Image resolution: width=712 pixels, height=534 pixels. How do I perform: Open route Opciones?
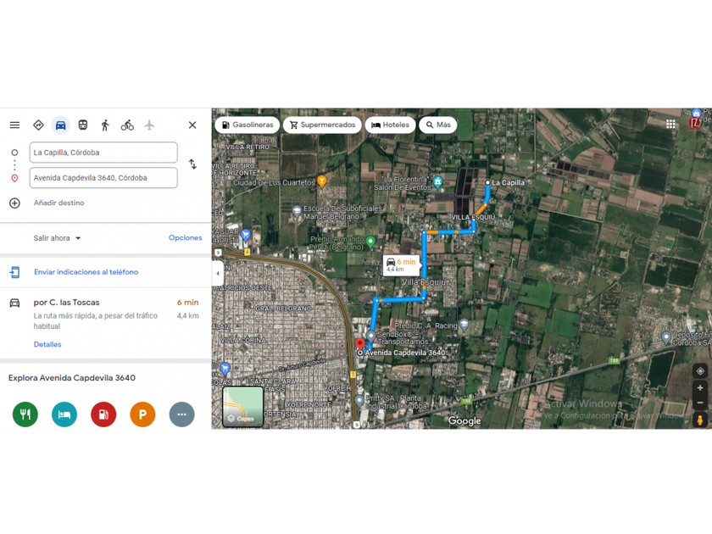click(186, 237)
